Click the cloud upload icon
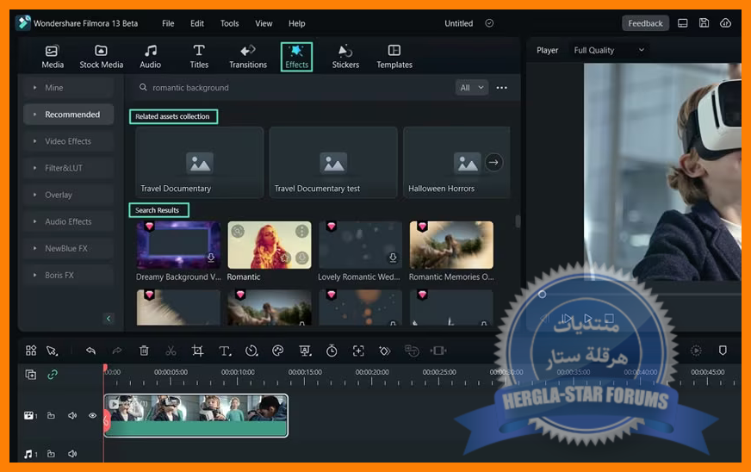751x472 pixels. point(725,23)
